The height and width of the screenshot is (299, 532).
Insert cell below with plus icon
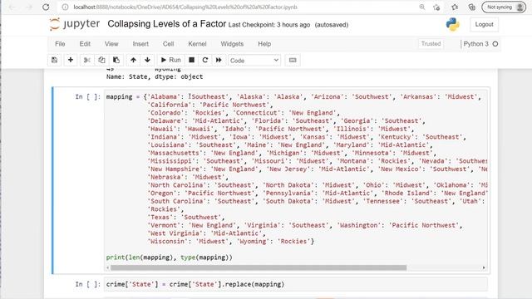pyautogui.click(x=70, y=60)
